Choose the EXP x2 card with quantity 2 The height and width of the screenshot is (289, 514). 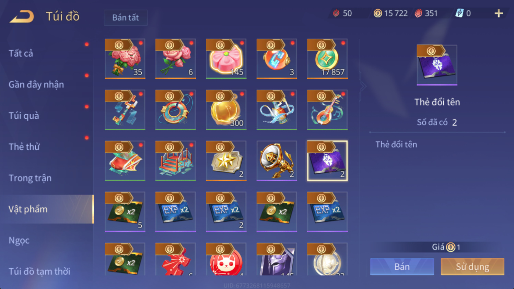coord(226,212)
